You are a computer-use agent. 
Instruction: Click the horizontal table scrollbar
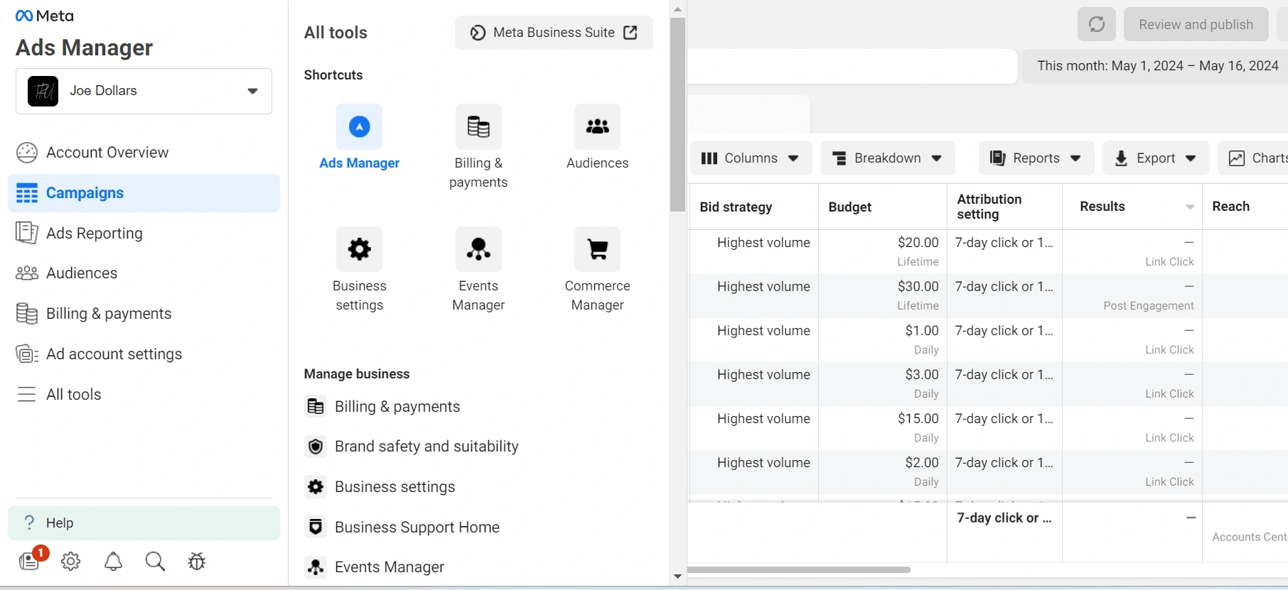(799, 569)
